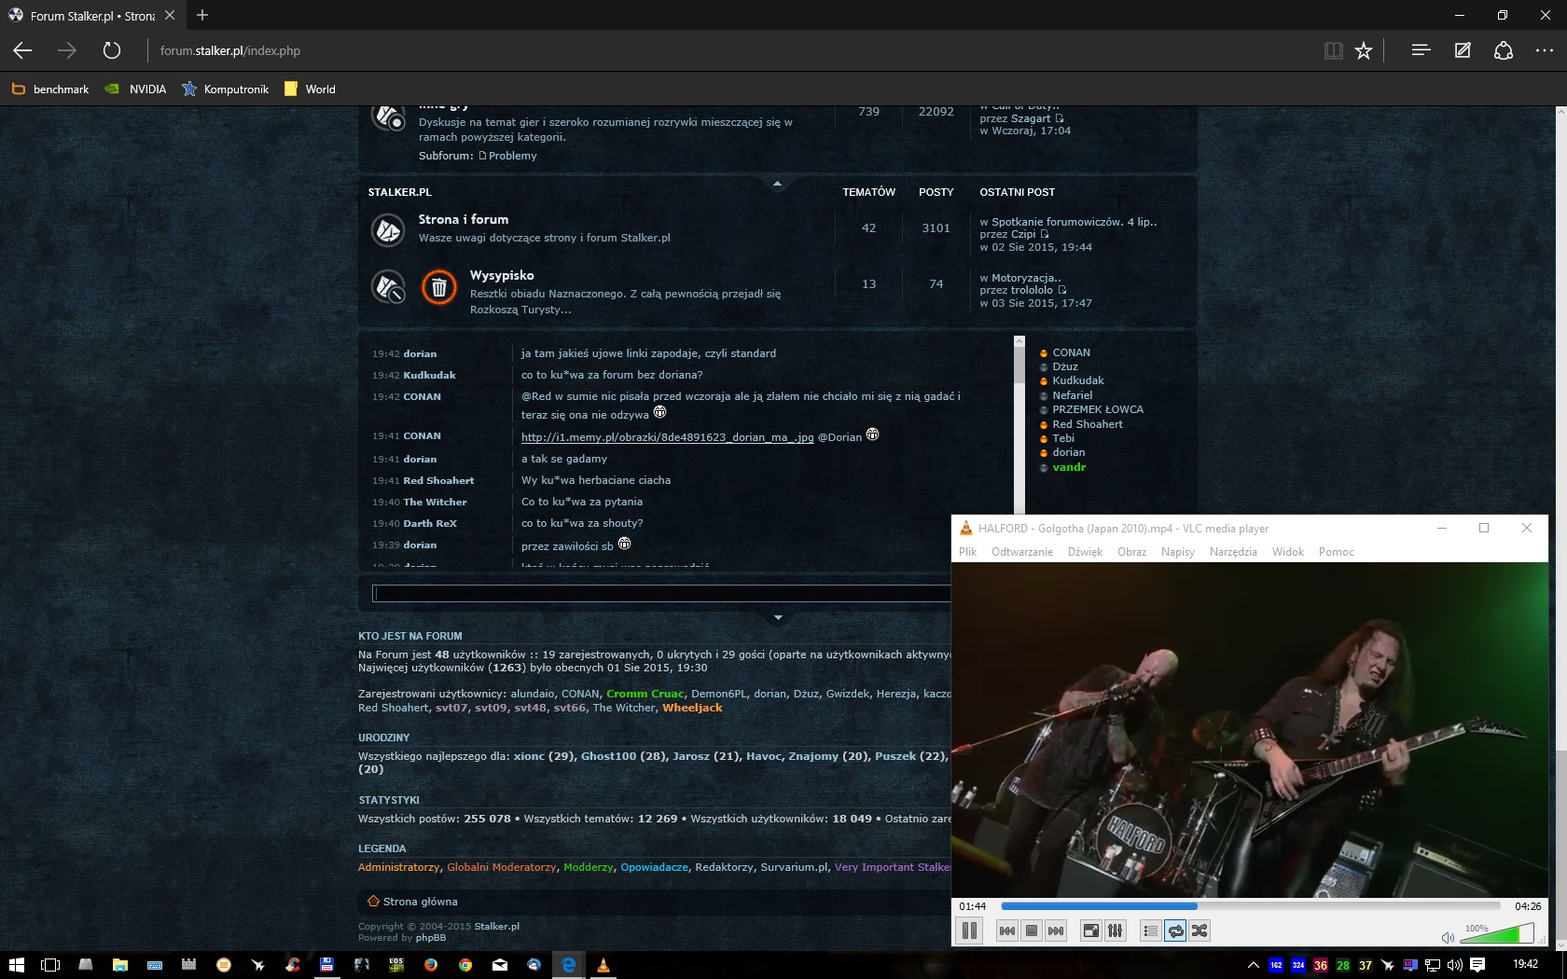Launch Chrome from the taskbar
The image size is (1567, 979).
point(465,965)
